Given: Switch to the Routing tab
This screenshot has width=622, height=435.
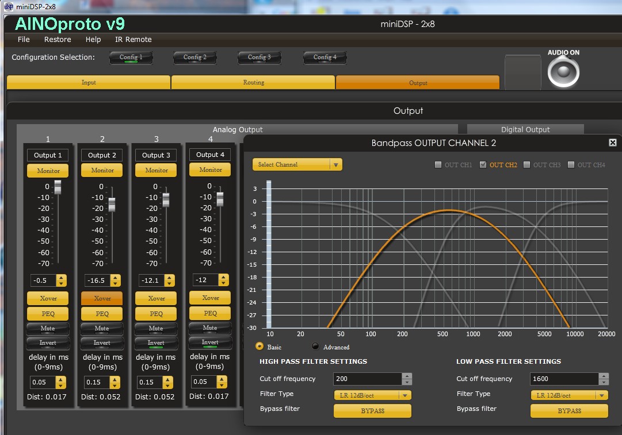Looking at the screenshot, I should pyautogui.click(x=253, y=82).
